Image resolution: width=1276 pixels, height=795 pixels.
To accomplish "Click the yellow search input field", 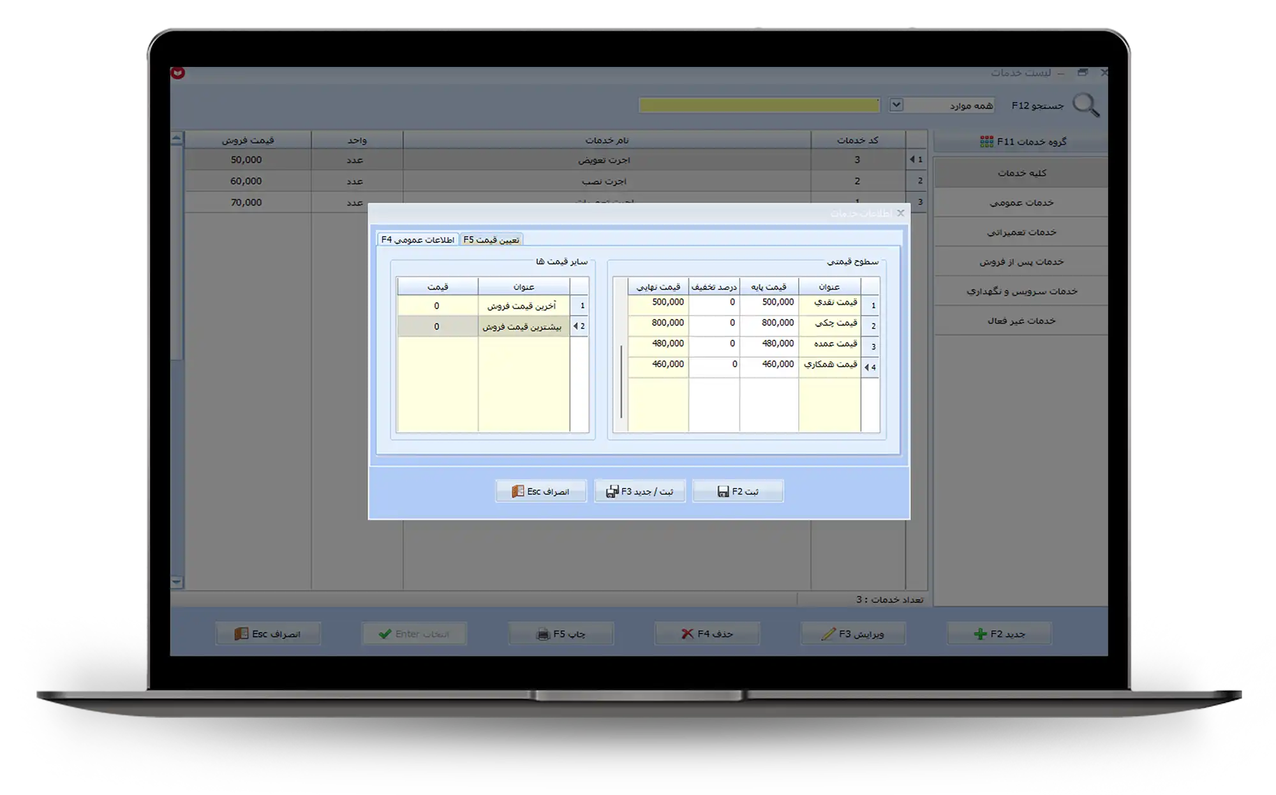I will pyautogui.click(x=759, y=105).
